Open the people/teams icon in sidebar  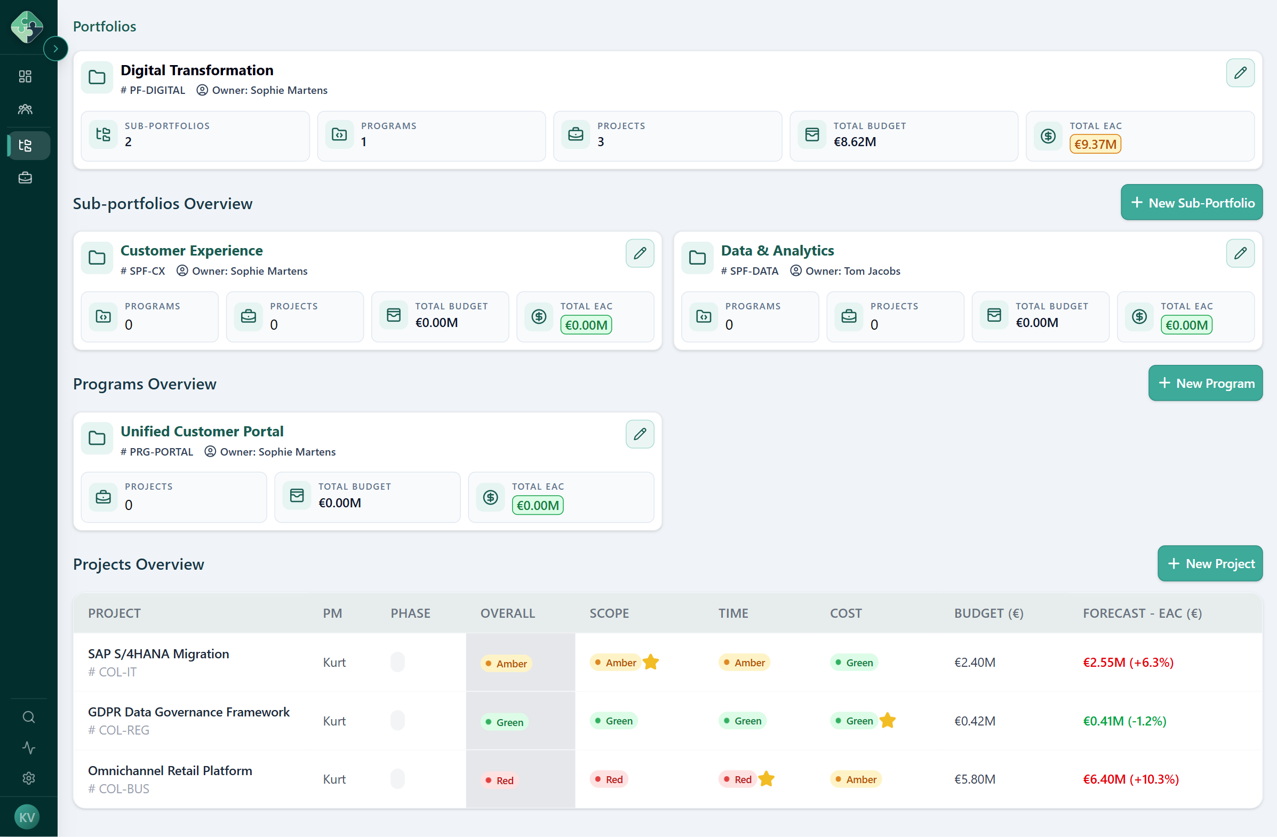[25, 109]
